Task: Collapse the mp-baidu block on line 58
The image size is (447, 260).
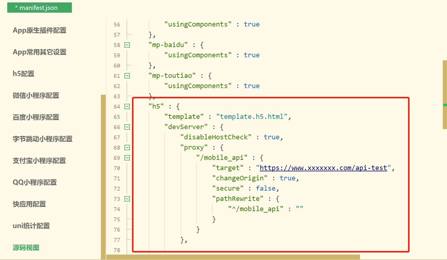Action: (x=127, y=45)
